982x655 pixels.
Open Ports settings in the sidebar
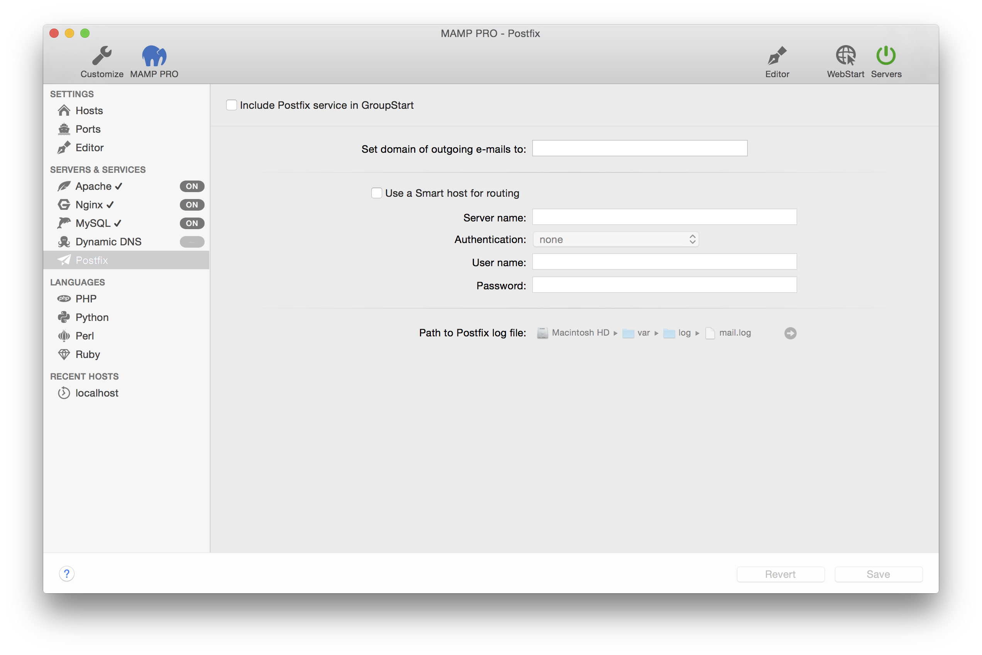(x=126, y=129)
